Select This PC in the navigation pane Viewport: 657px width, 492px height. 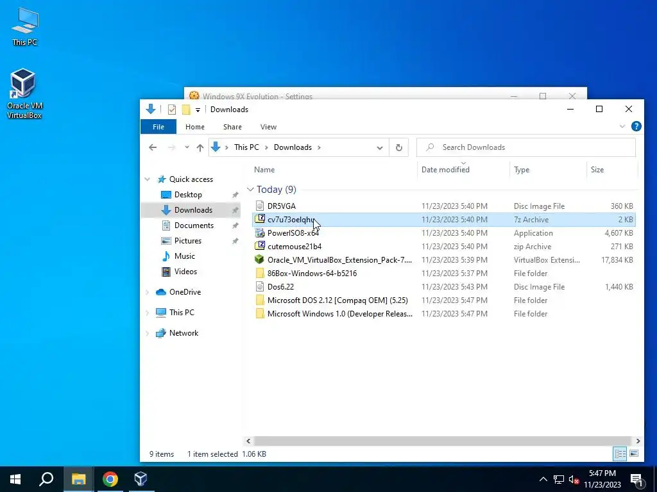coord(182,313)
